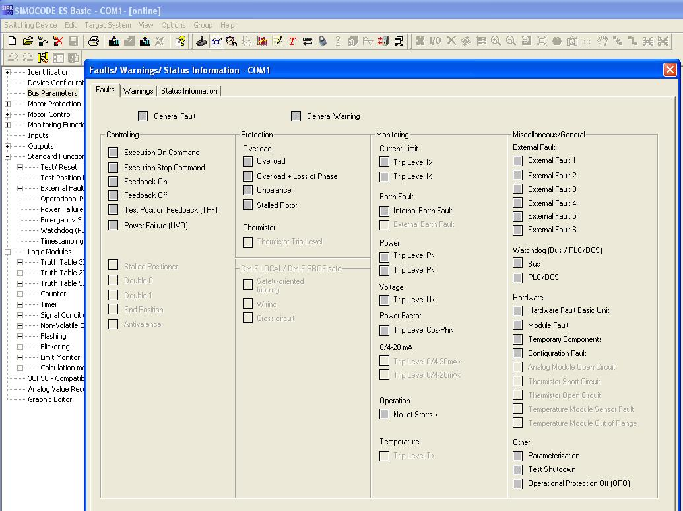Click the red X delete toolbar icon
The height and width of the screenshot is (511, 683).
click(x=58, y=41)
